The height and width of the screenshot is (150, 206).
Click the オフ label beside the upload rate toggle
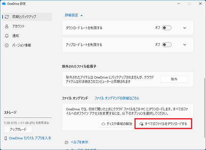[x=157, y=45]
